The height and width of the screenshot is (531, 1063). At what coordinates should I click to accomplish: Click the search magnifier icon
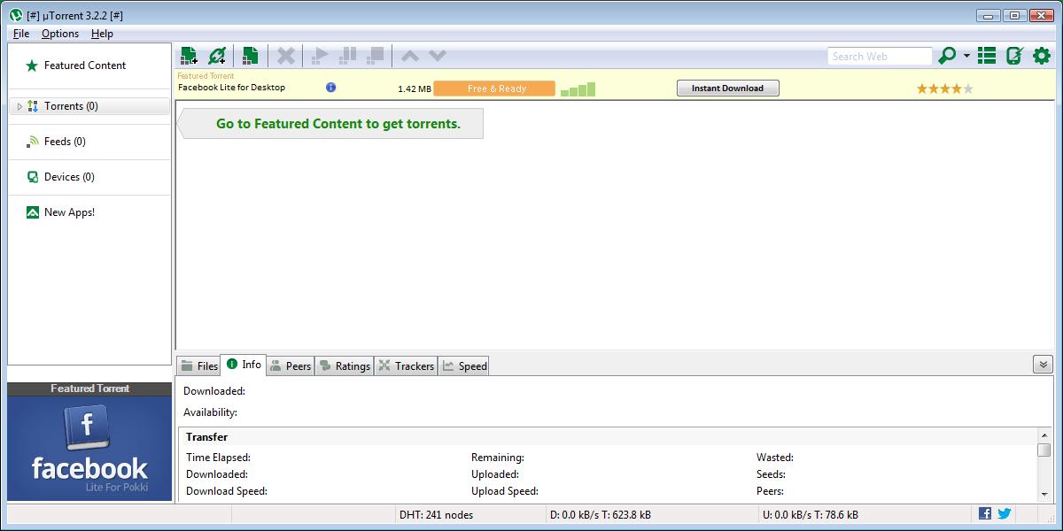pyautogui.click(x=947, y=56)
